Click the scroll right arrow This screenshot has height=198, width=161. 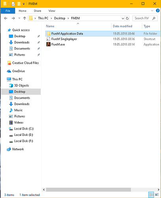158,190
